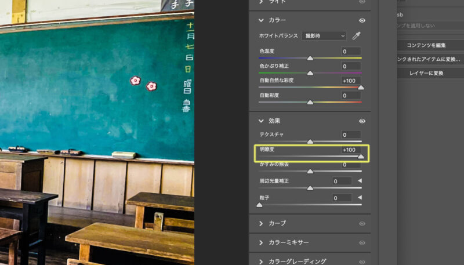Click the 粒子 value field
Image resolution: width=464 pixels, height=265 pixels.
(342, 198)
